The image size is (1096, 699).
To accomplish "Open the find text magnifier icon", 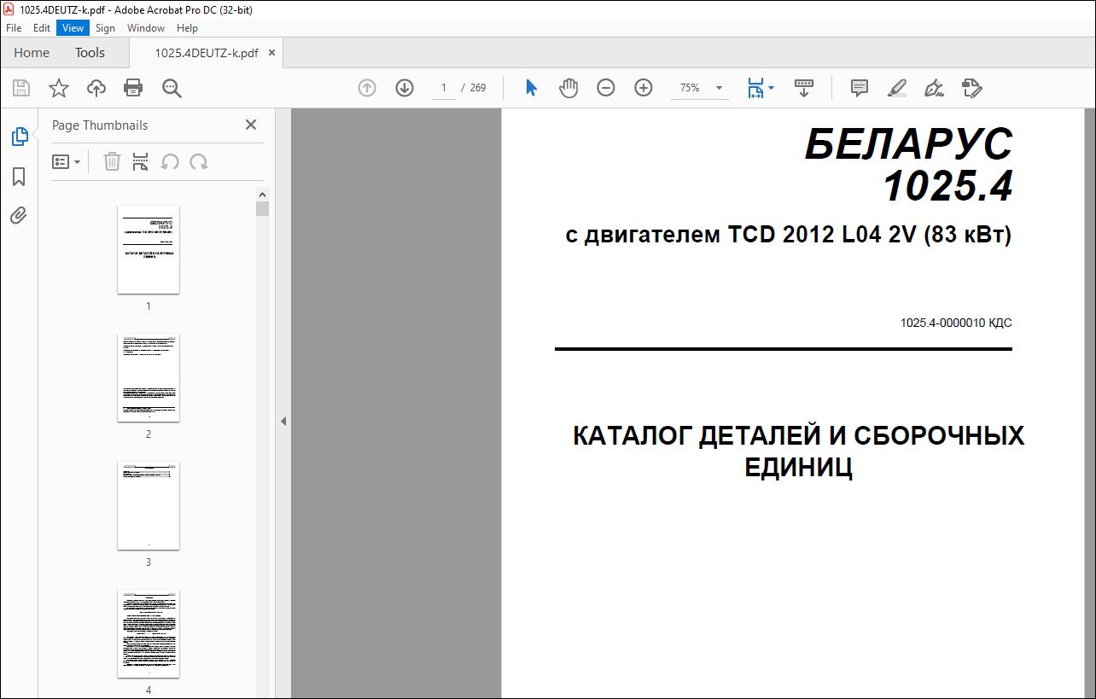I will [172, 88].
